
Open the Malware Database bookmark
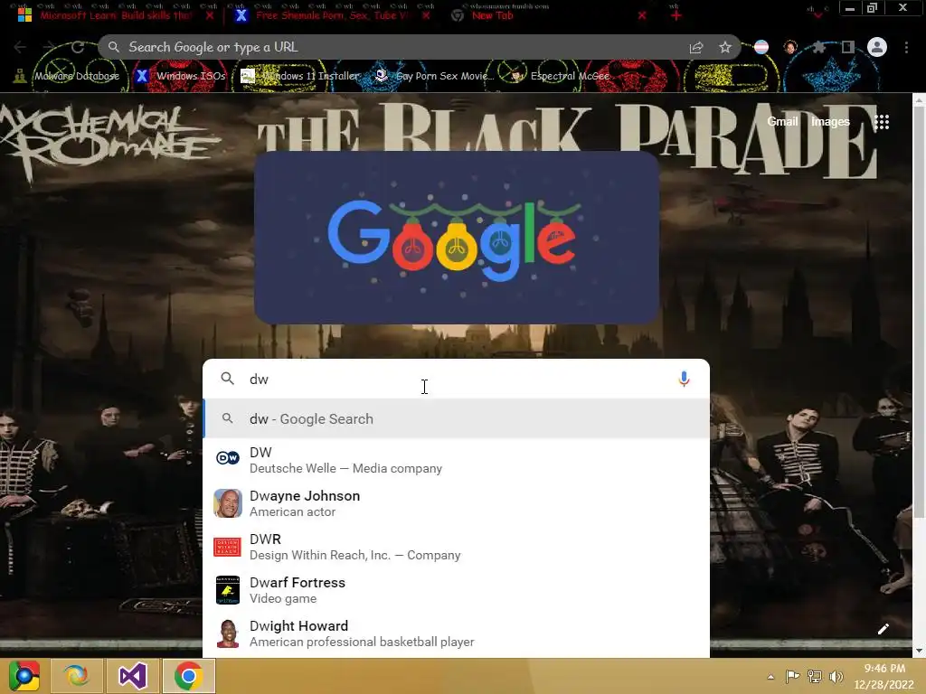(67, 76)
